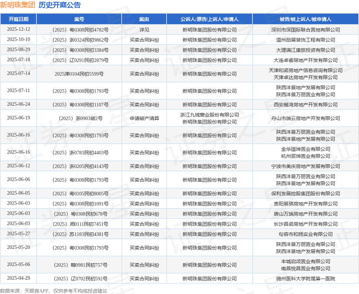Screen dimensions: 359x294
Task: Click case number (2025)粤0308民初1107号
Action: (80, 105)
